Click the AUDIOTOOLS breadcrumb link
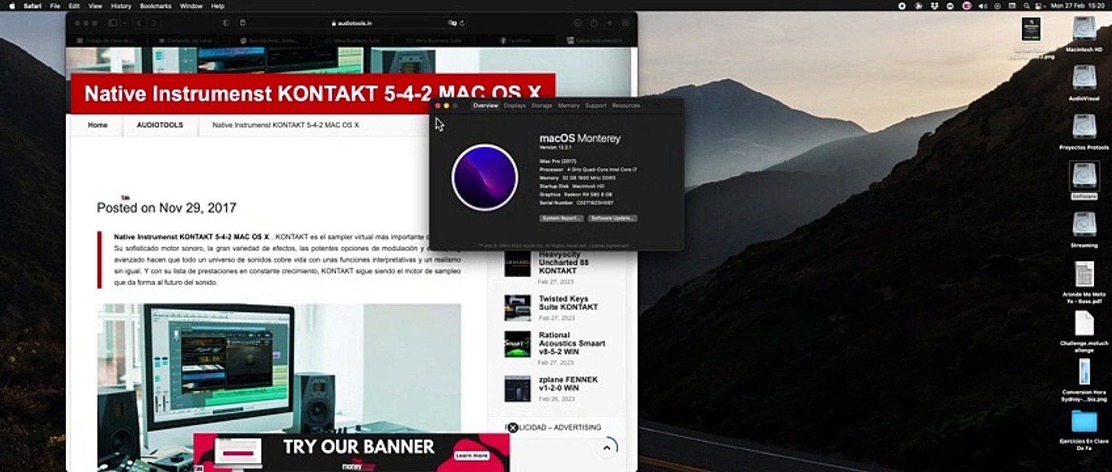Screen dimensions: 1112x472 click(160, 125)
